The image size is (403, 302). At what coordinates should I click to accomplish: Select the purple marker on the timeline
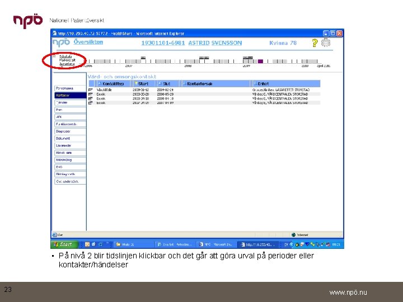pos(261,62)
